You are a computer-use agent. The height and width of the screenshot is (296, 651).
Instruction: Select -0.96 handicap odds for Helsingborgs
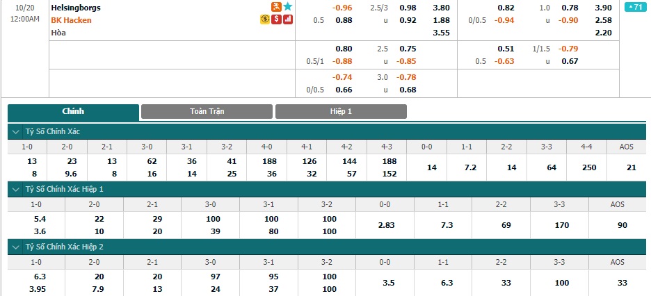point(342,8)
